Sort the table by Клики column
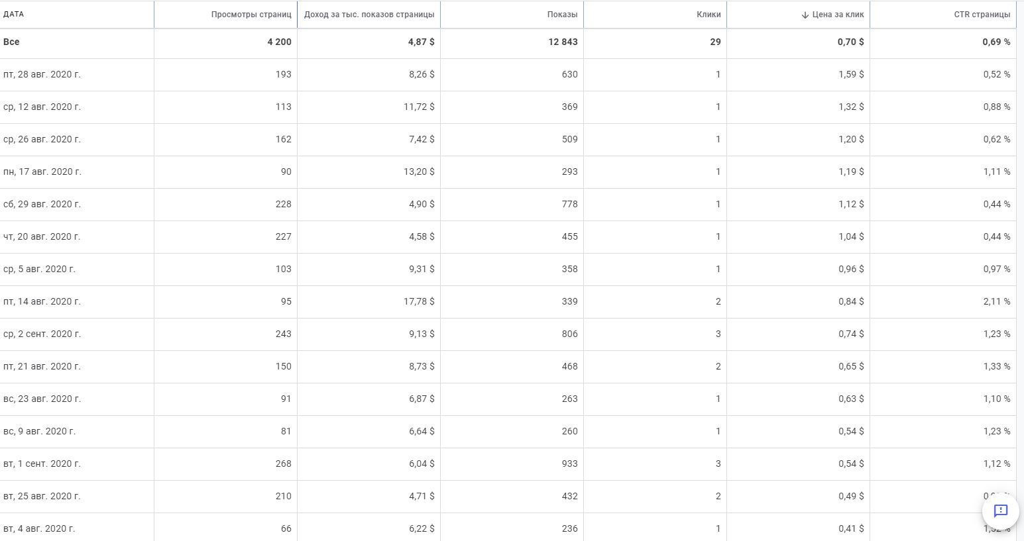 708,15
